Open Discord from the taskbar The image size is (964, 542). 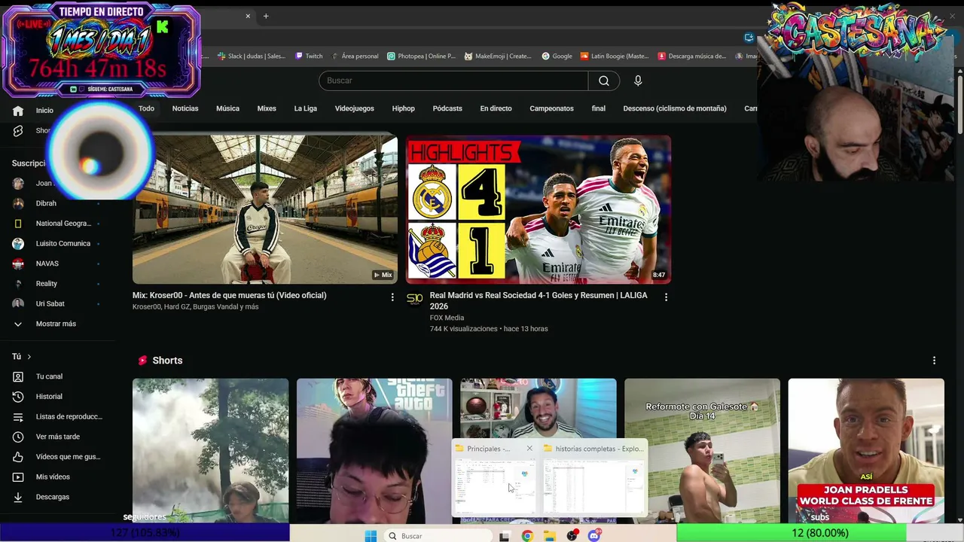(595, 536)
